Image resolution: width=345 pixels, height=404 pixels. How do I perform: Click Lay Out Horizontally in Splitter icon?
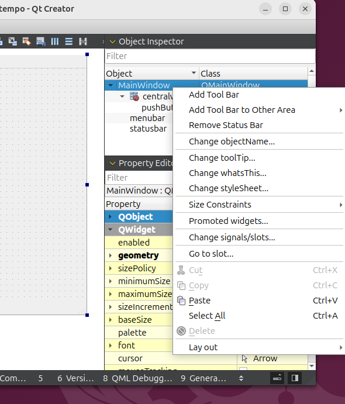pyautogui.click(x=83, y=42)
